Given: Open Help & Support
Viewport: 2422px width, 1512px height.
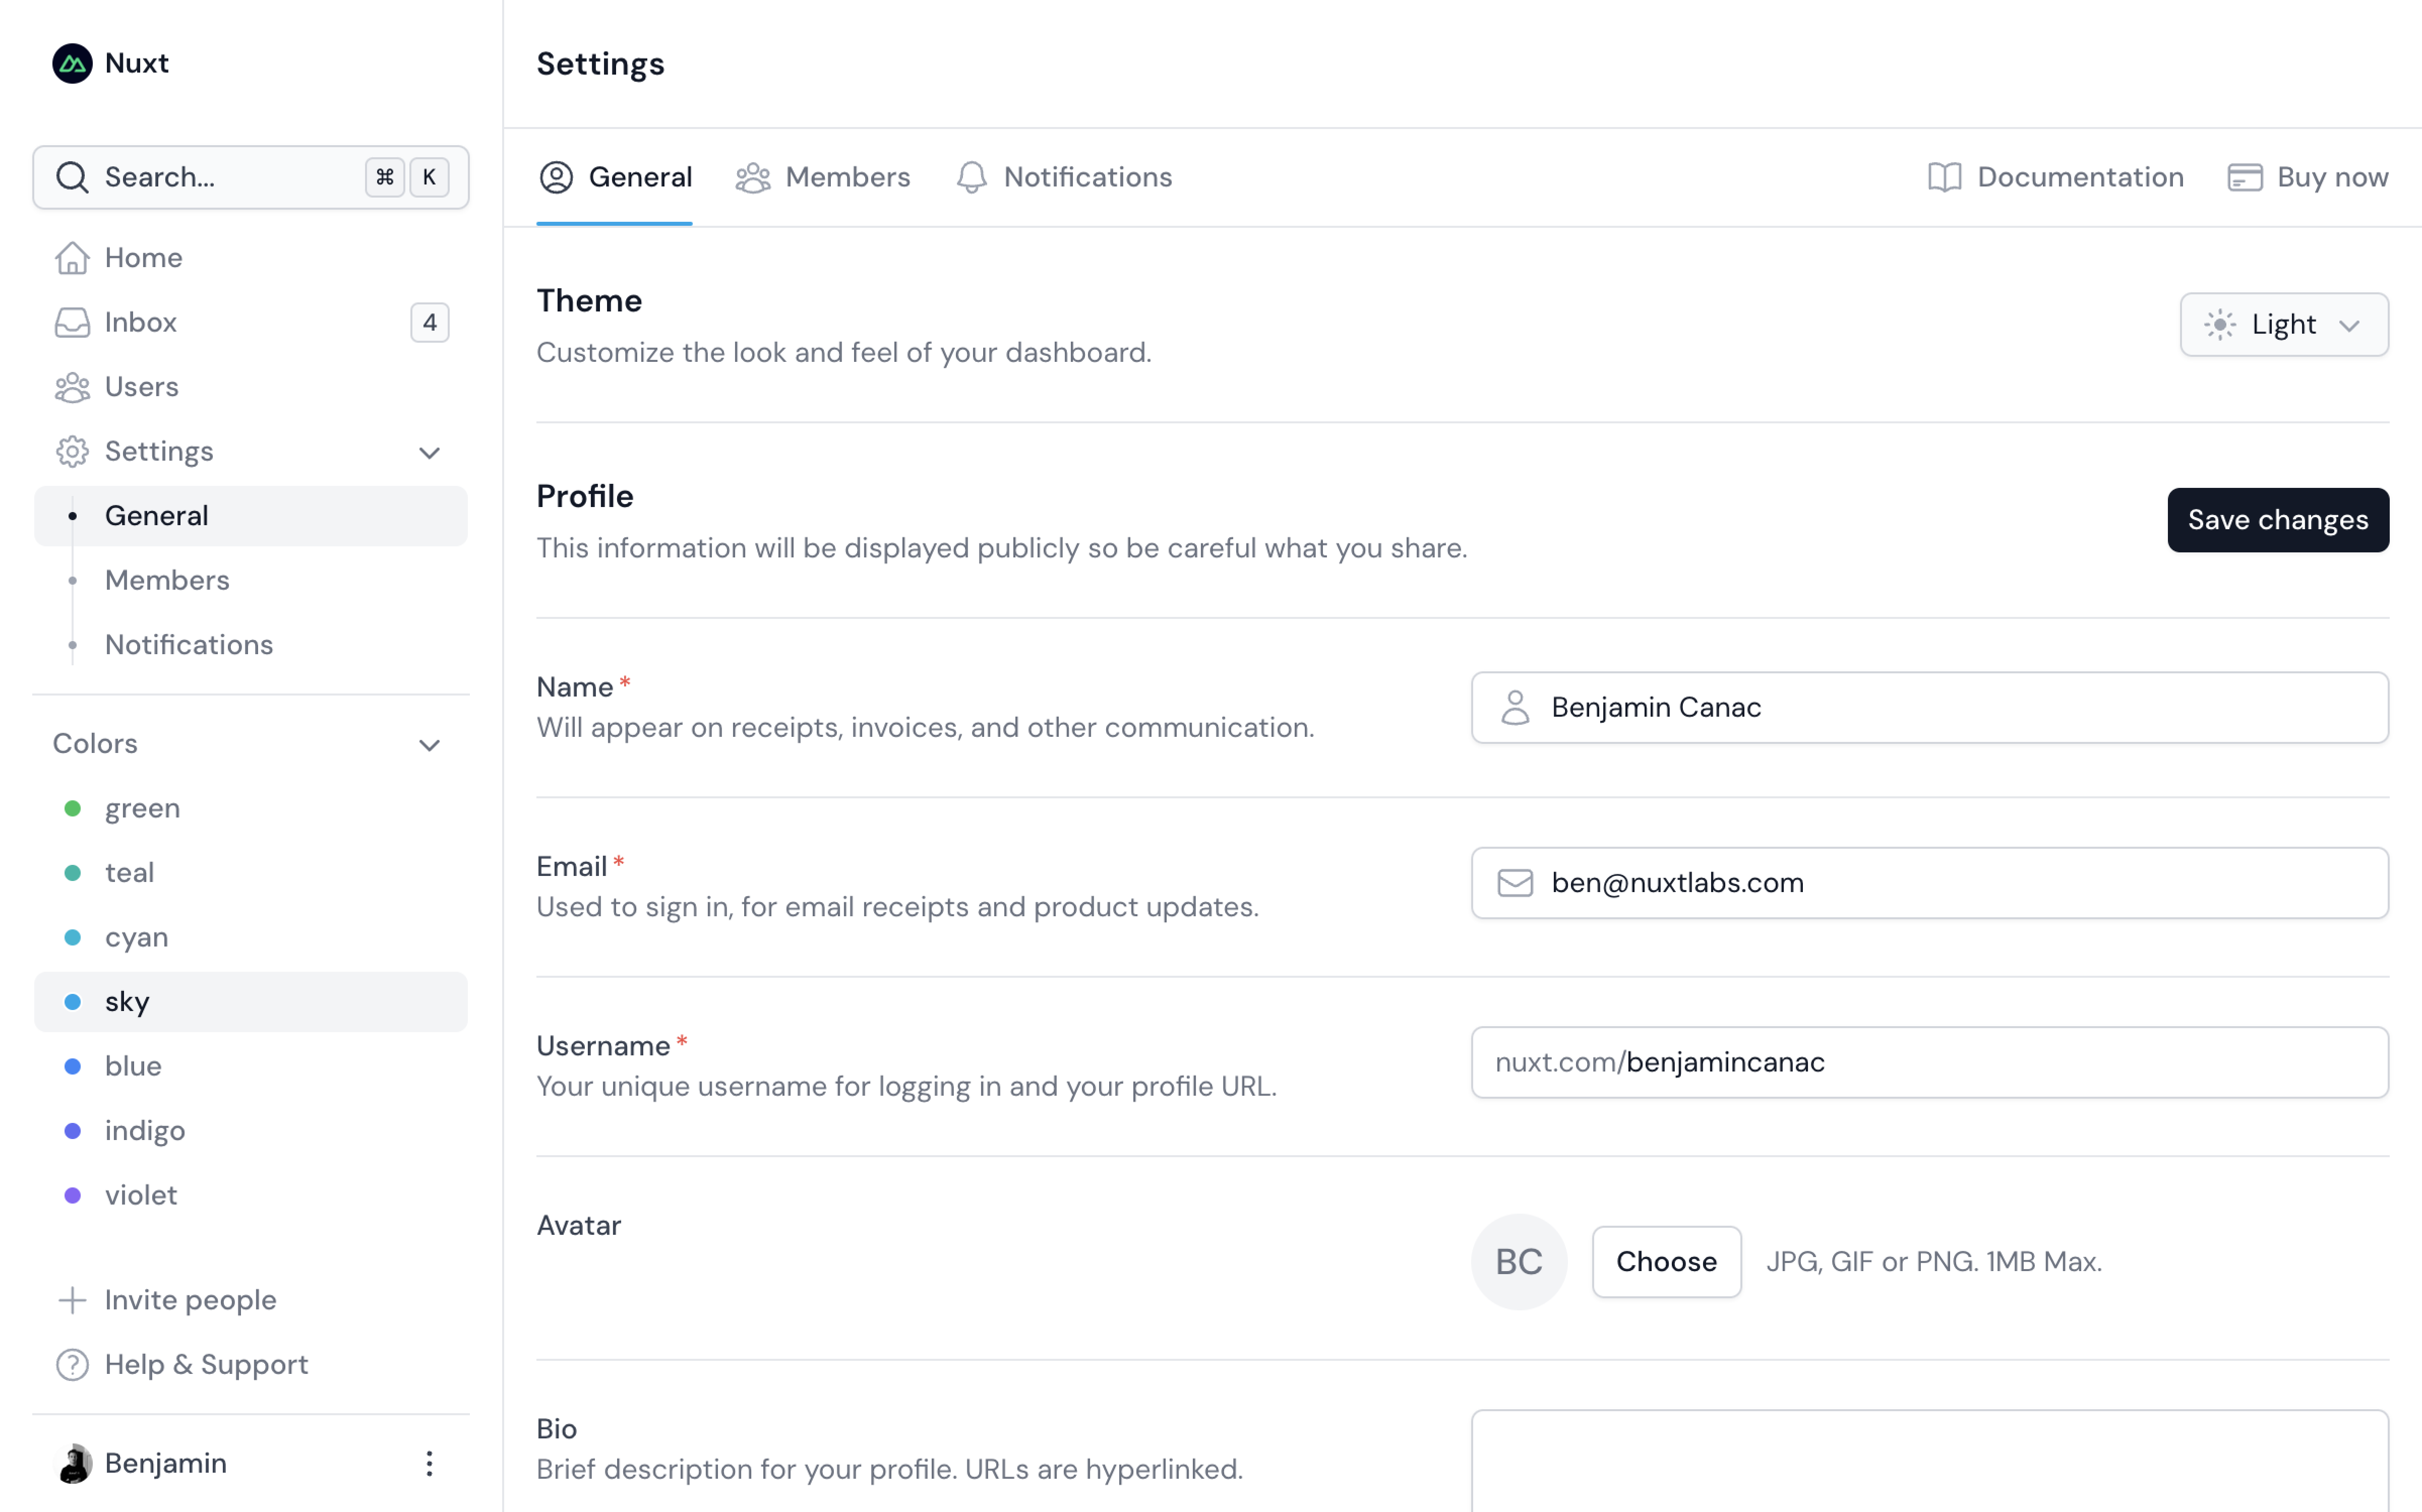Looking at the screenshot, I should pyautogui.click(x=205, y=1364).
